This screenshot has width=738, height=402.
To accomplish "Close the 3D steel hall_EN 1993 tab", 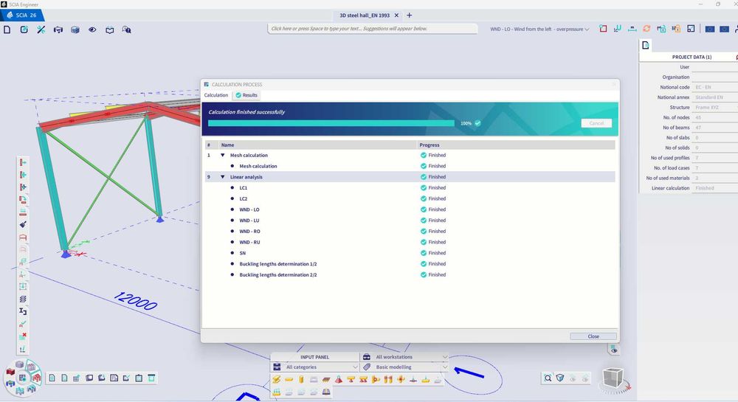I will point(396,15).
